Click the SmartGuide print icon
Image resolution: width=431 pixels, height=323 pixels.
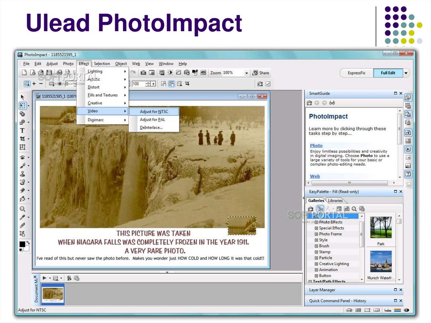[332, 103]
